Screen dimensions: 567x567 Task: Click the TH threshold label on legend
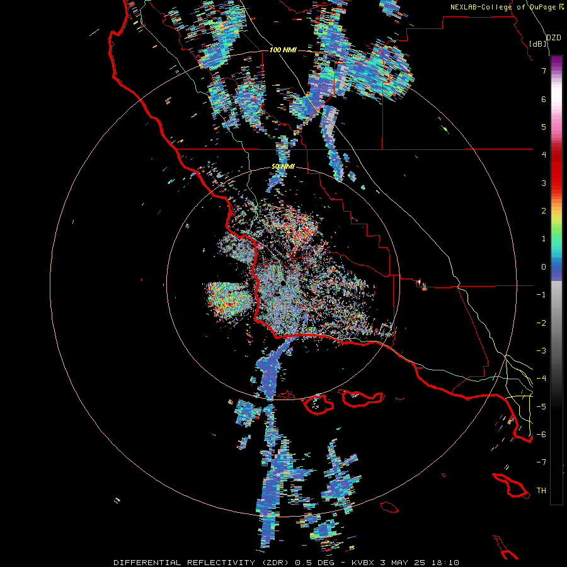[x=541, y=491]
